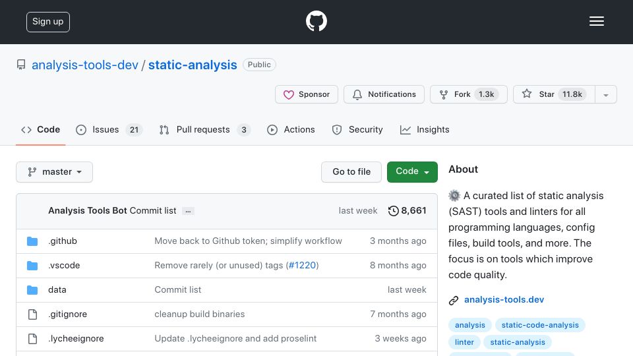This screenshot has height=356, width=633.
Task: Open the hamburger navigation menu
Action: [596, 21]
